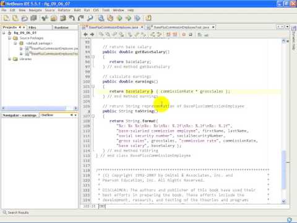Click the editor scroll-down arrow
The image size is (297, 223).
click(x=284, y=201)
